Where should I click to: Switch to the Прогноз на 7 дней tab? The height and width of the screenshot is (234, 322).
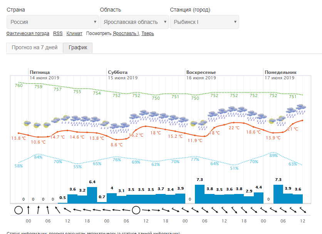point(35,48)
